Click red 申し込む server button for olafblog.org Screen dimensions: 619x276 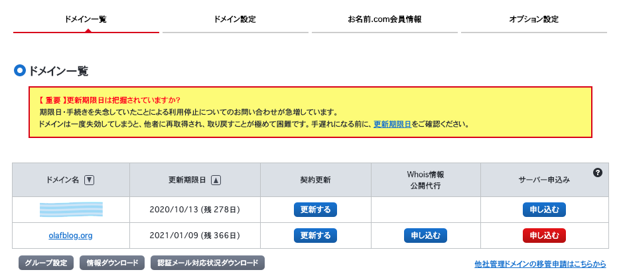coord(544,236)
